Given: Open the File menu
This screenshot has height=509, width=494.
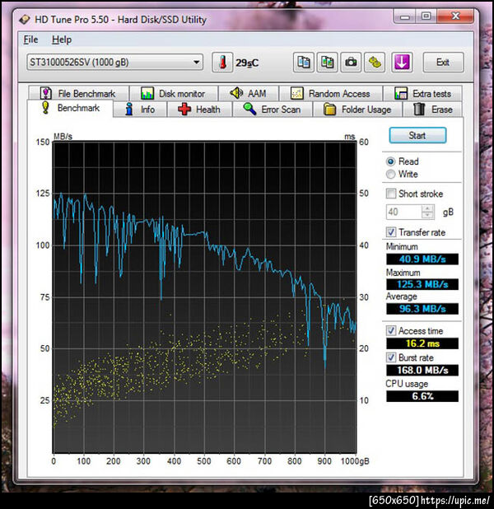Looking at the screenshot, I should click(30, 40).
